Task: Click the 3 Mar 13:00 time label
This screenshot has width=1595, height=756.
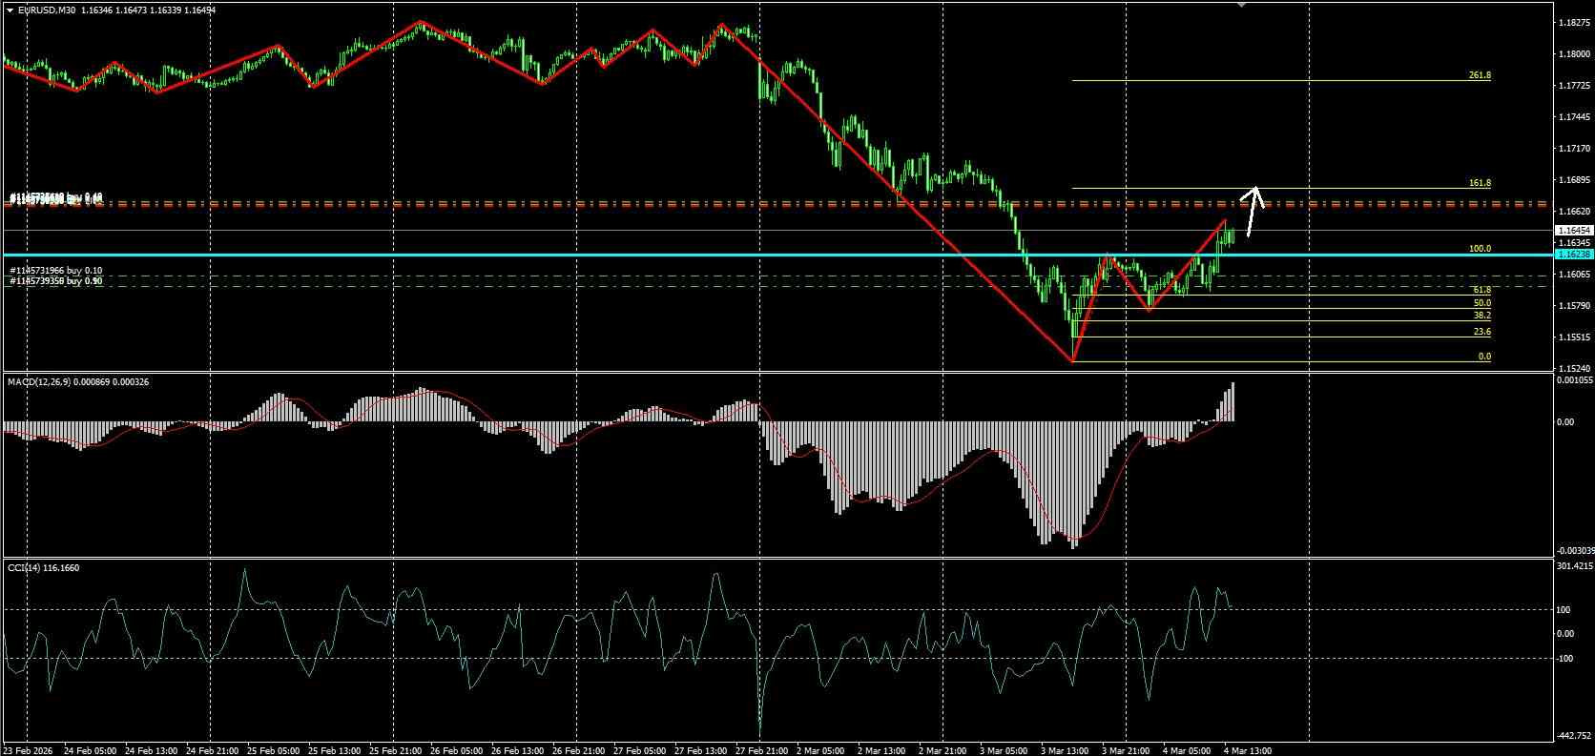Action: (x=1066, y=750)
